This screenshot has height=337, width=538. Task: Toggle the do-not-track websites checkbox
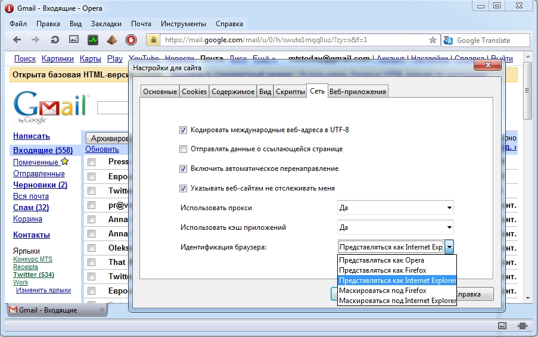point(183,188)
